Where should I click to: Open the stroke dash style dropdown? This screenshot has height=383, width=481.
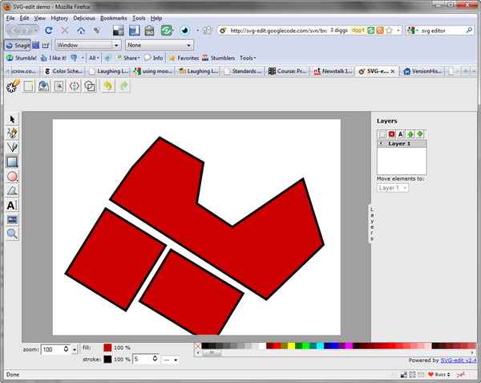pos(170,359)
